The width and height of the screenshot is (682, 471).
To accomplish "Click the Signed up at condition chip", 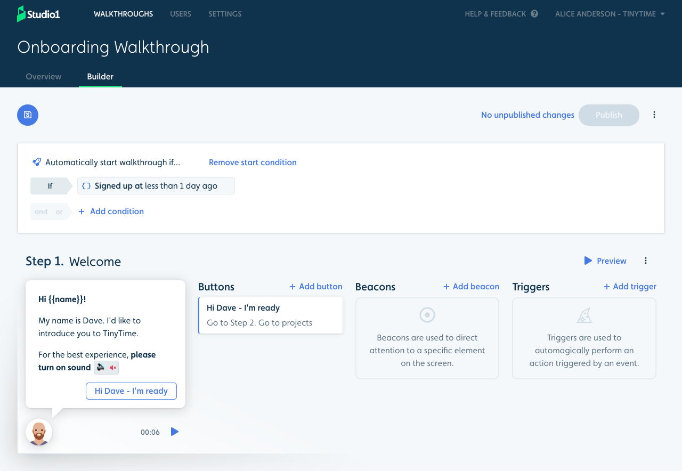I will 156,186.
